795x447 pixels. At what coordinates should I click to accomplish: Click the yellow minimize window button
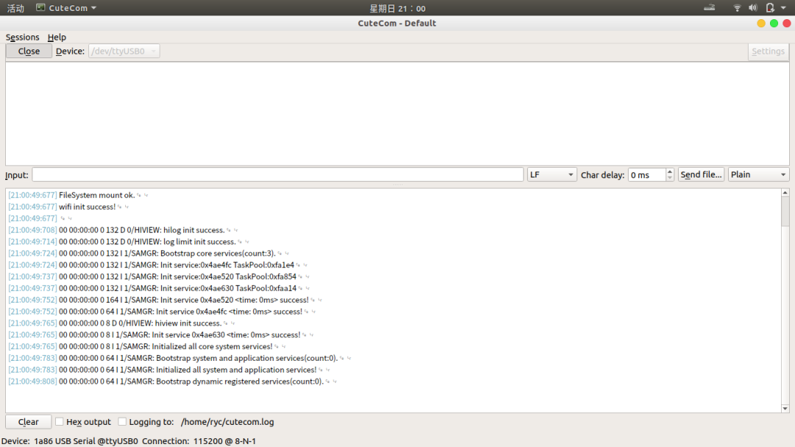(761, 24)
